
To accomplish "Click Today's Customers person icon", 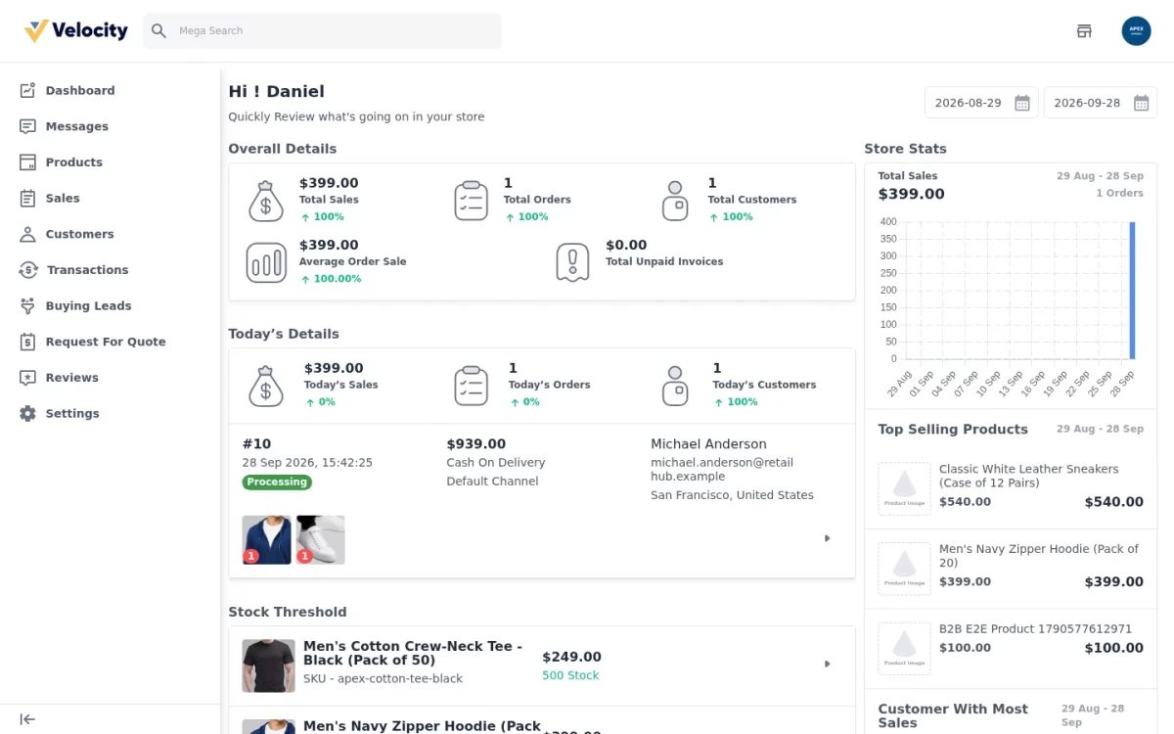I will coord(675,386).
